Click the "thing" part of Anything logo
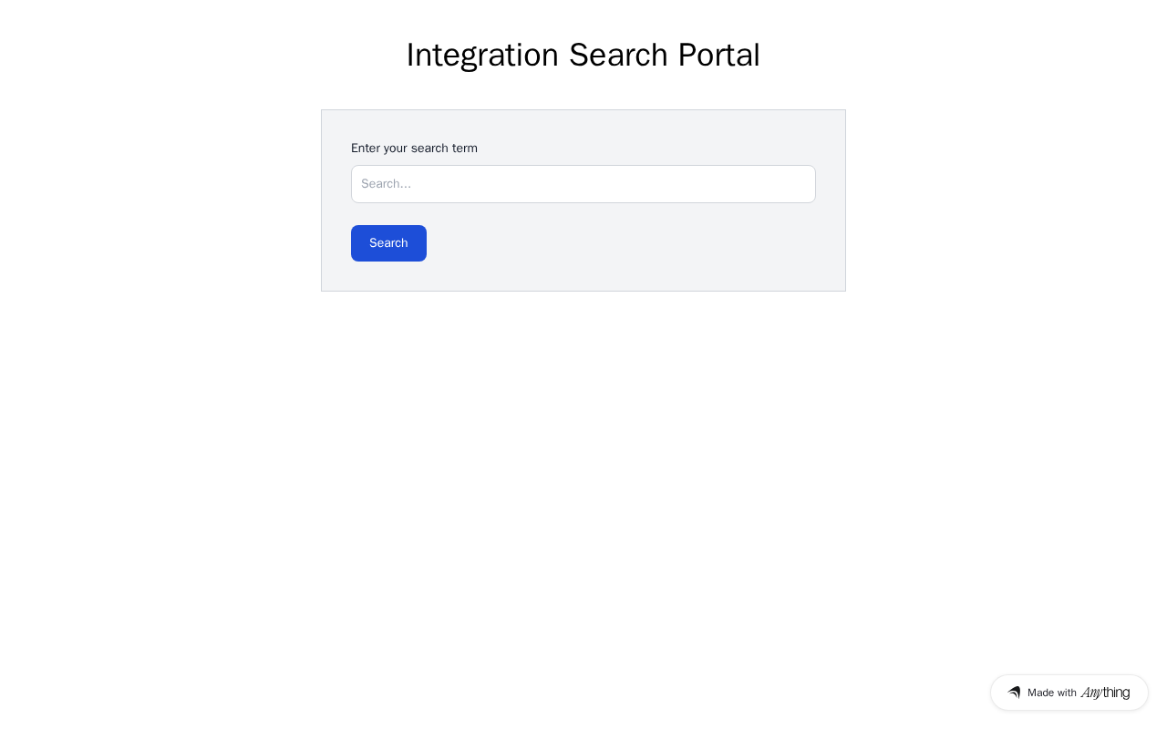Viewport: 1167px width, 729px height. pos(1116,693)
